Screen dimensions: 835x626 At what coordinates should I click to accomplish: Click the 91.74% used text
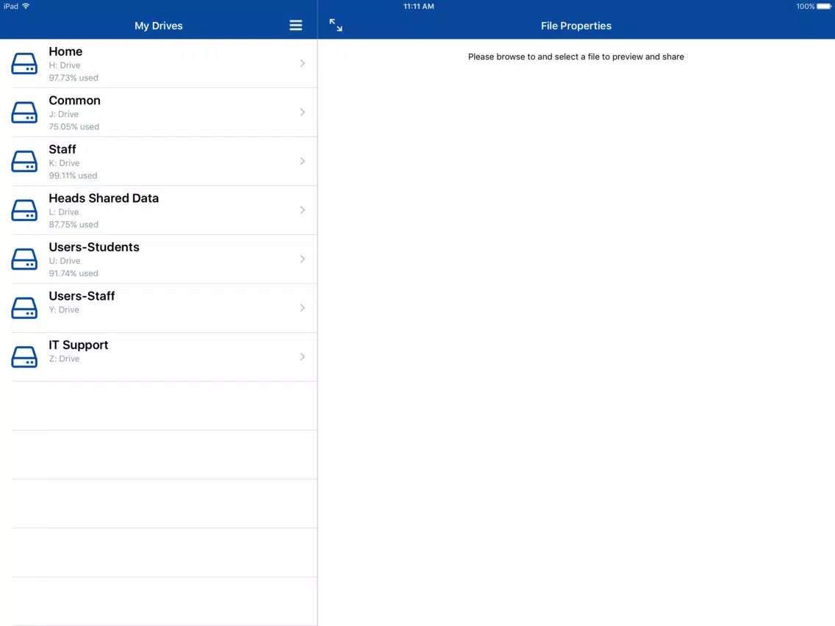point(74,274)
